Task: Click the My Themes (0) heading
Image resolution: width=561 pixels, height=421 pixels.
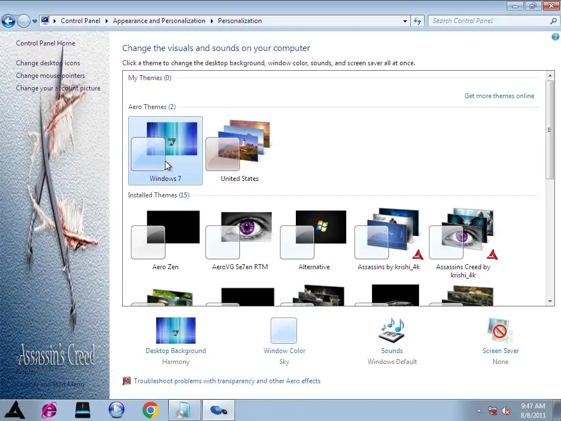Action: tap(150, 78)
